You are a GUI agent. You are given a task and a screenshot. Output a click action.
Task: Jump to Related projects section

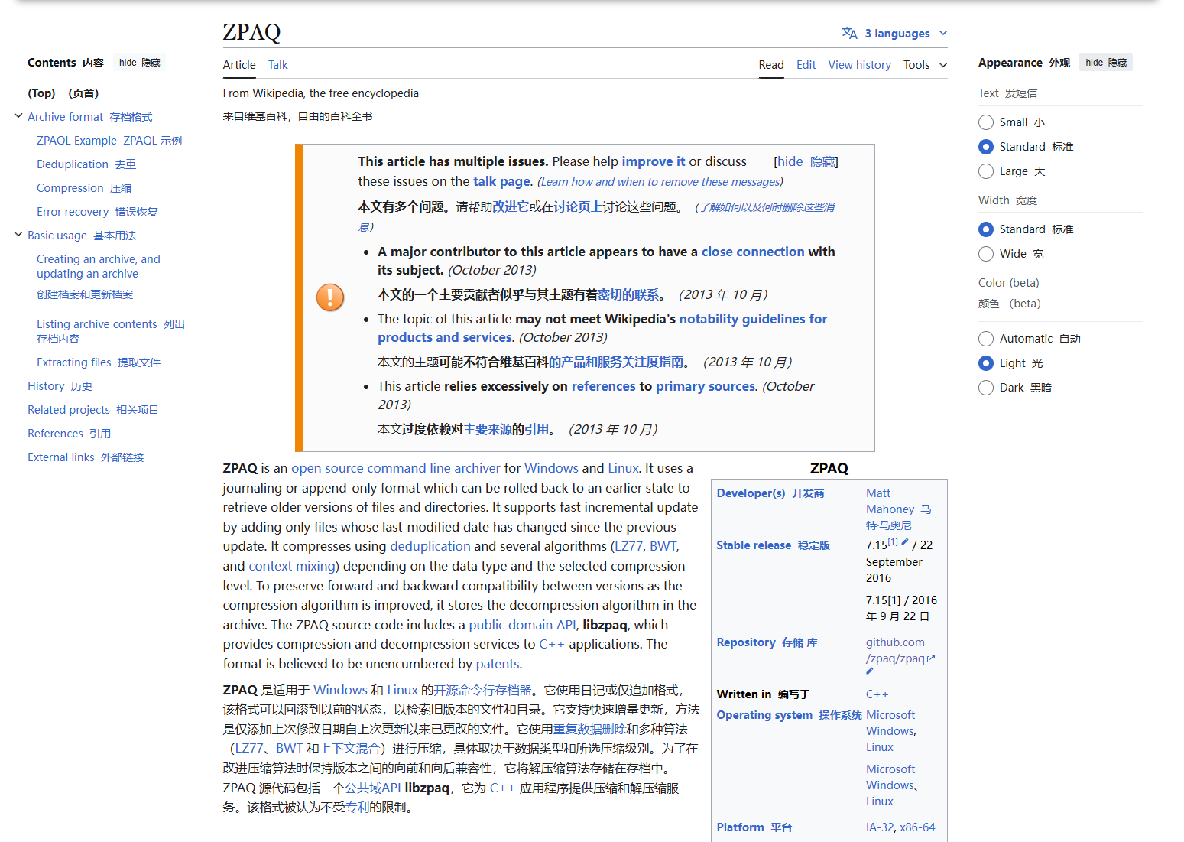[92, 410]
